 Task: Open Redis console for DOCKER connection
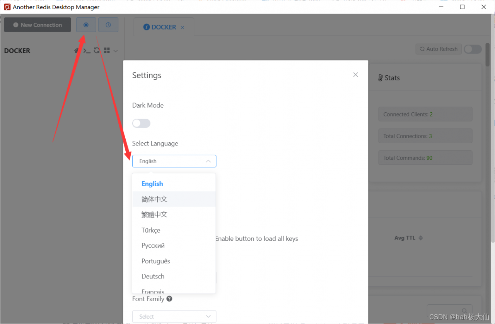click(x=87, y=51)
